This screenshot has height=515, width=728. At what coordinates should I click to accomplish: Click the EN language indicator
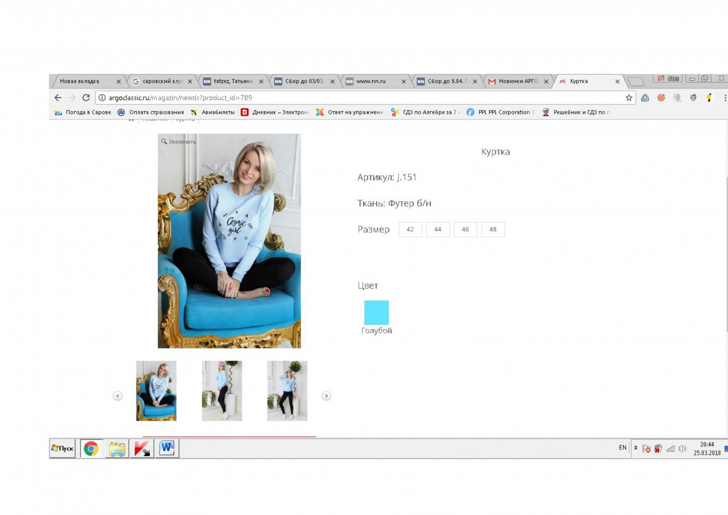[x=622, y=448]
